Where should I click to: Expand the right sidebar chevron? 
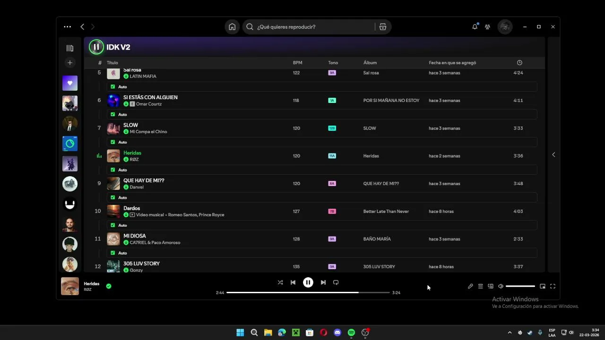pyautogui.click(x=553, y=154)
